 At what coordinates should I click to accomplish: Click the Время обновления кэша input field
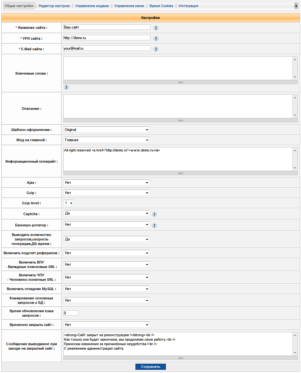(x=71, y=313)
